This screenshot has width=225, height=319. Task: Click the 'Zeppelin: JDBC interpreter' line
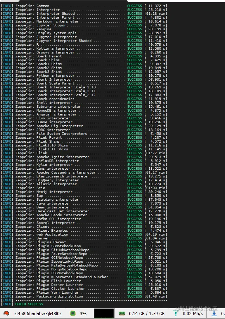[x=84, y=130]
